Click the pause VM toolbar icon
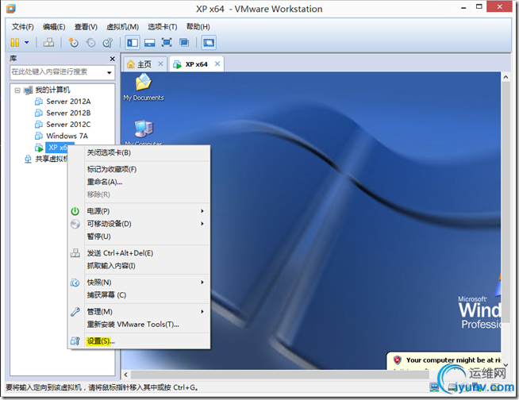Image resolution: width=519 pixels, height=400 pixels. pos(15,42)
